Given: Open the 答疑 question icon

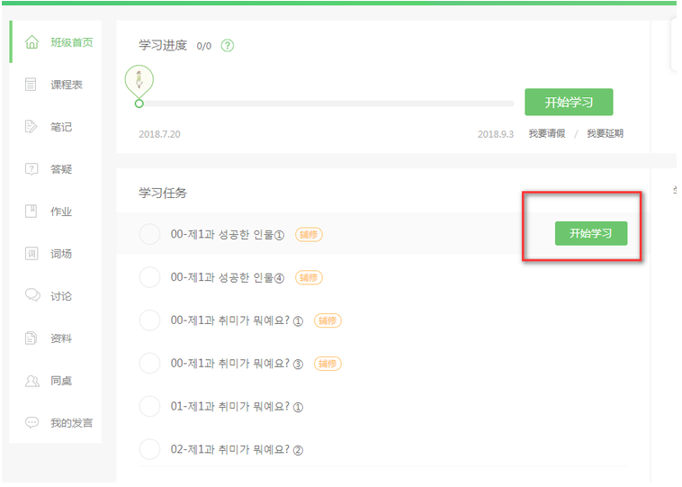Looking at the screenshot, I should pyautogui.click(x=31, y=169).
